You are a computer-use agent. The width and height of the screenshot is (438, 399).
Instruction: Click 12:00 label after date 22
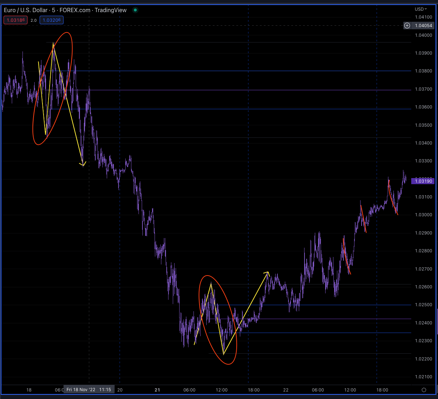[x=350, y=390]
